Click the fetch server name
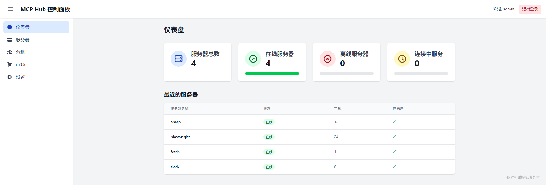Image resolution: width=546 pixels, height=185 pixels. pos(175,152)
